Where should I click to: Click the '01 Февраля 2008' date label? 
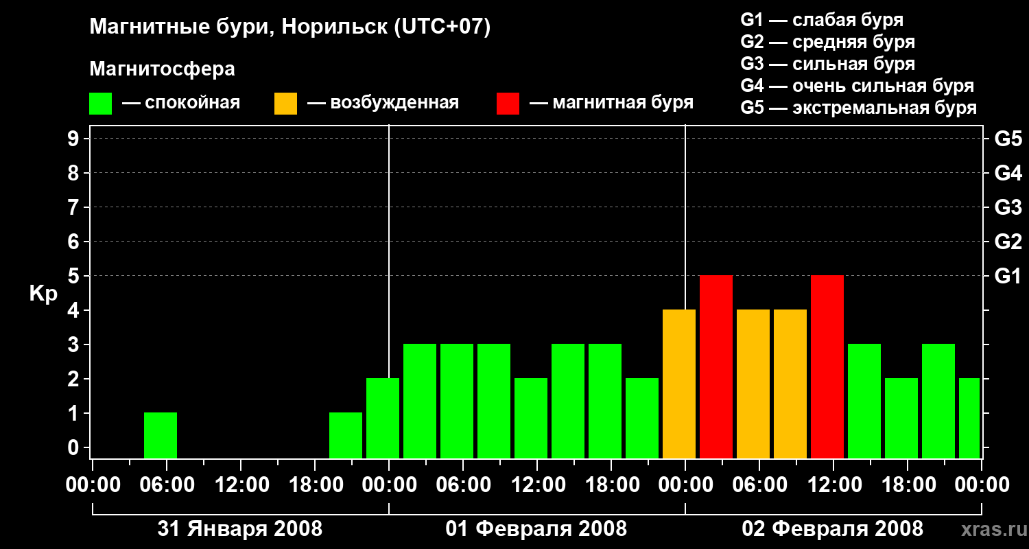pos(536,529)
